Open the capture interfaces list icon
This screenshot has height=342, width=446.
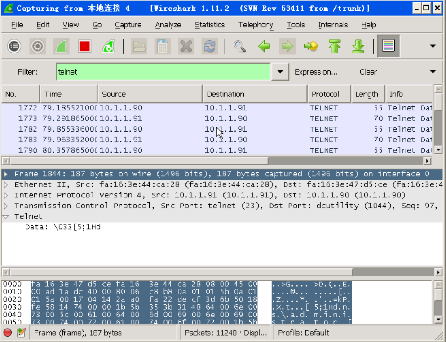pyautogui.click(x=14, y=46)
